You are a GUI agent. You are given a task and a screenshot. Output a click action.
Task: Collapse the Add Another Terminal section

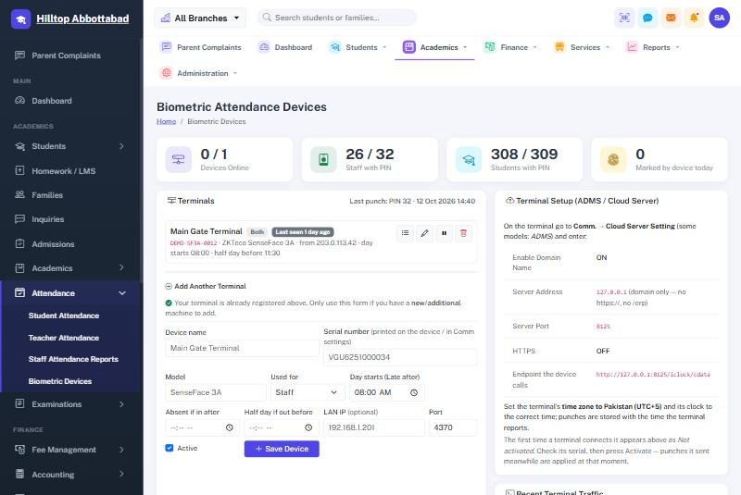[205, 286]
